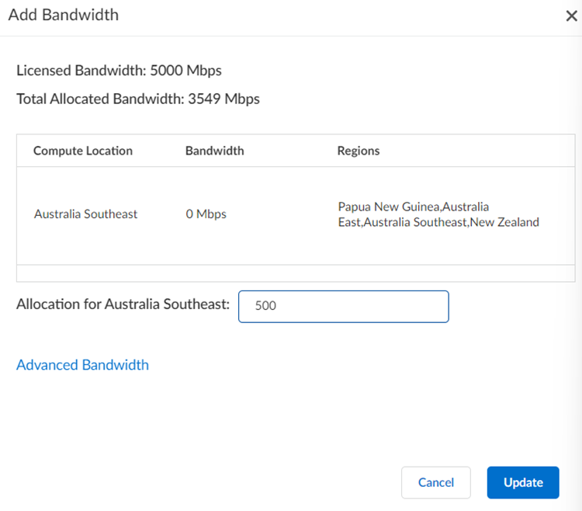
Task: Click the Allocation for Australia Southeast label
Action: 123,304
